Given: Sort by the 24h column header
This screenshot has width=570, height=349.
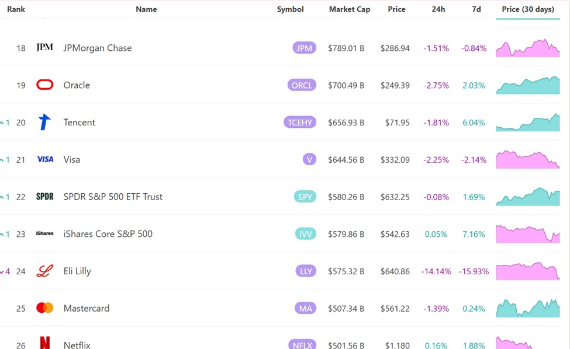Looking at the screenshot, I should [x=438, y=9].
